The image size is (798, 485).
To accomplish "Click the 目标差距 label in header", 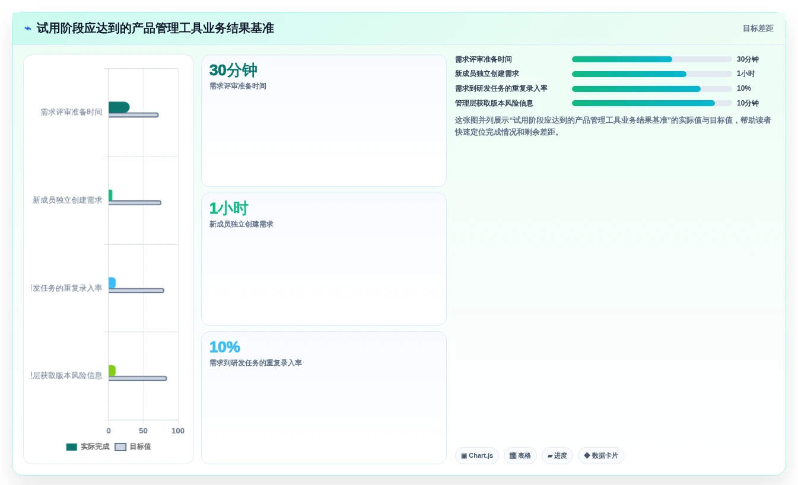I will coord(758,28).
